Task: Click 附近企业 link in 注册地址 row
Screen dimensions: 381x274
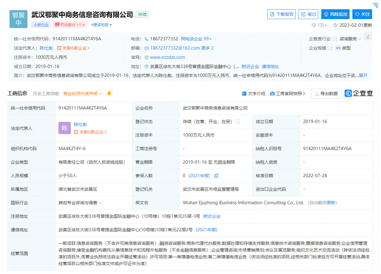Action: [212, 216]
